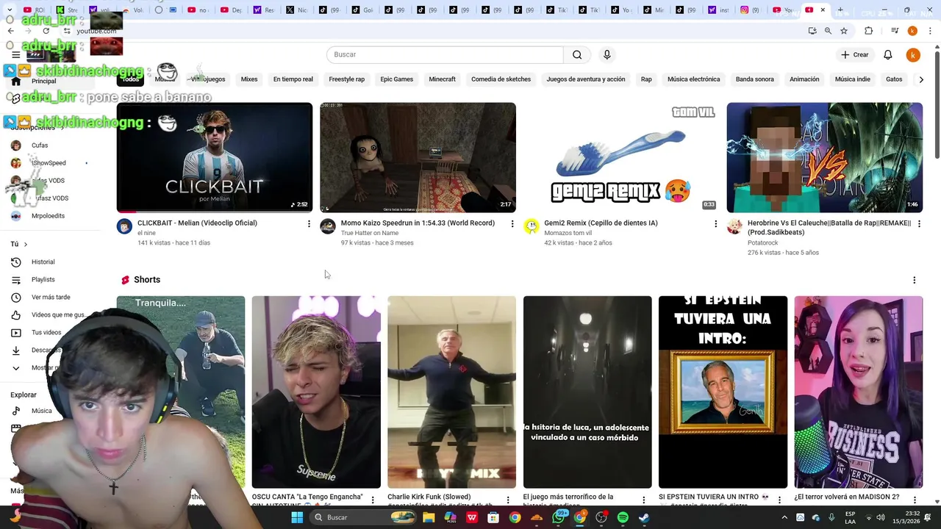Image resolution: width=941 pixels, height=529 pixels.
Task: Reload the page in browser
Action: pos(46,31)
